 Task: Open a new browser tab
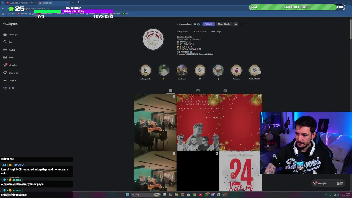point(73,3)
